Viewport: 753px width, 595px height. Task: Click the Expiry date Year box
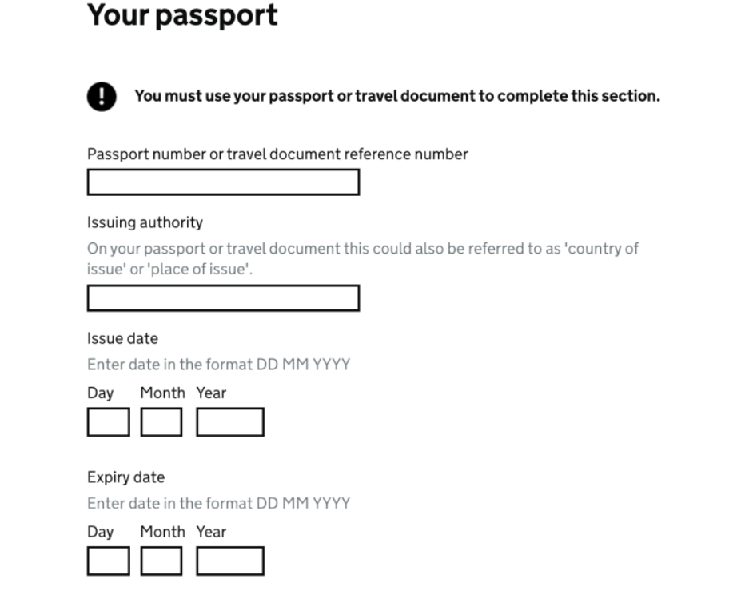click(x=230, y=561)
